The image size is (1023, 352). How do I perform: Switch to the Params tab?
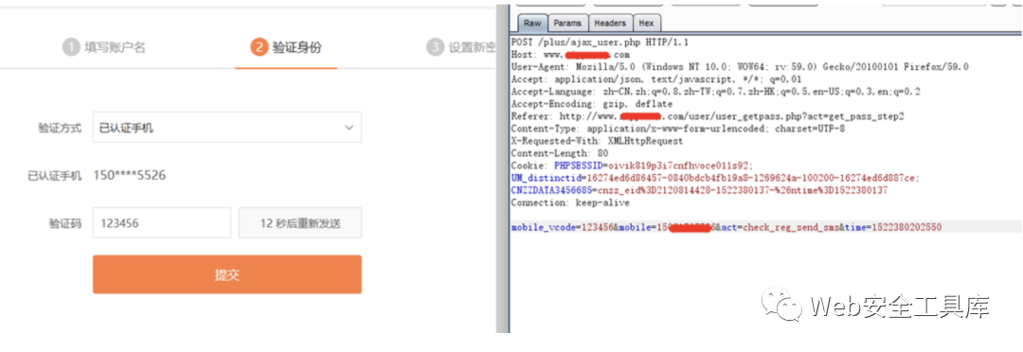click(x=567, y=24)
